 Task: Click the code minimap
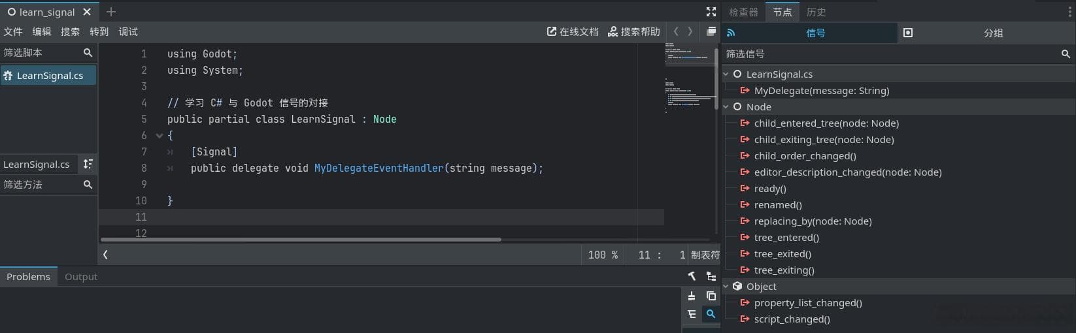point(690,78)
